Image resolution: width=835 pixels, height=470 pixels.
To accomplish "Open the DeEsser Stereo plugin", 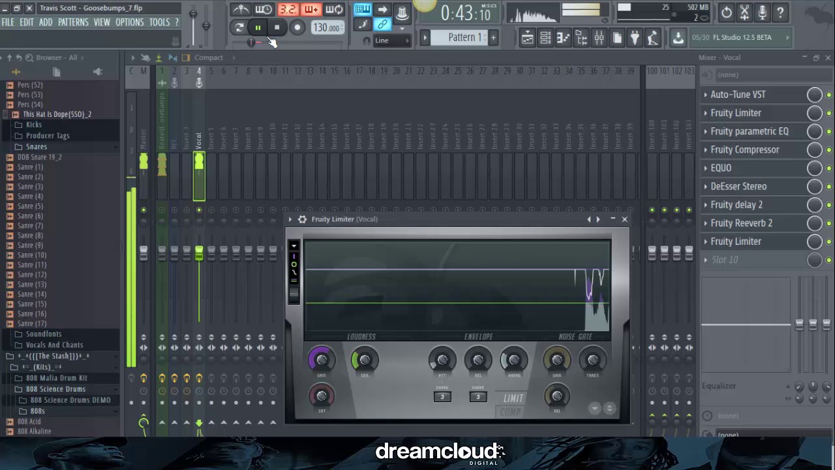I will coord(738,186).
